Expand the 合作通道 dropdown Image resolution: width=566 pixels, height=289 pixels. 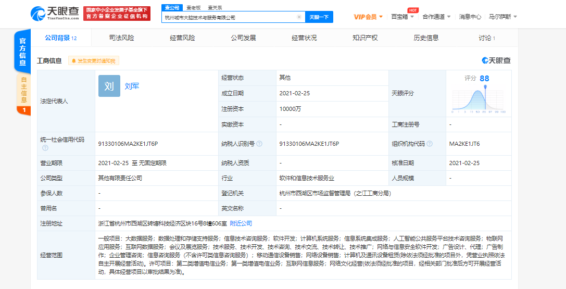(437, 17)
